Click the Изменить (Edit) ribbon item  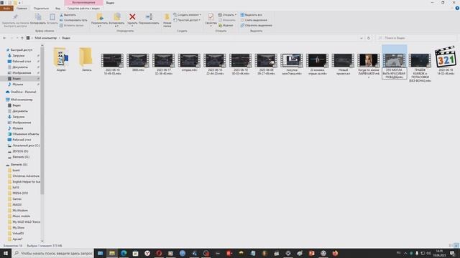pos(227,20)
